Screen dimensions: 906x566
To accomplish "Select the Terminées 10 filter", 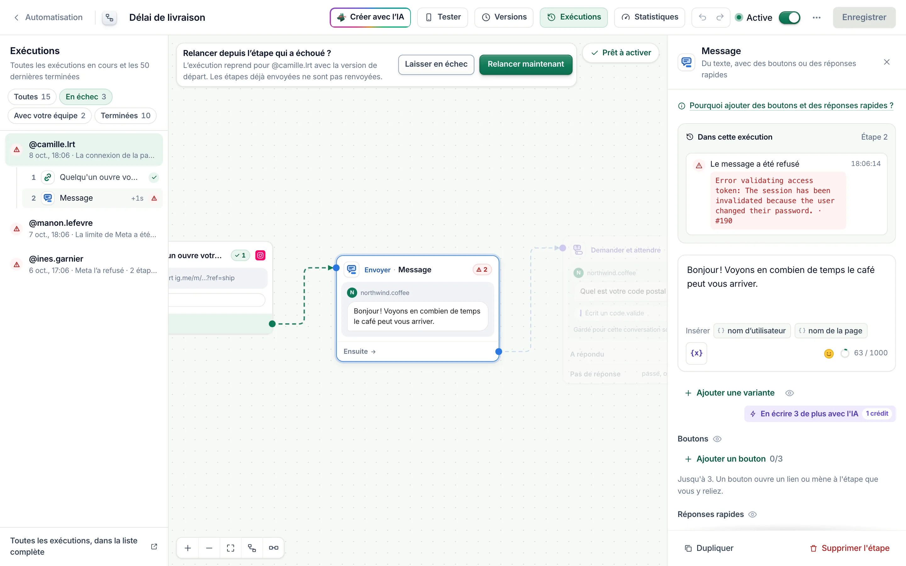I will pyautogui.click(x=126, y=115).
